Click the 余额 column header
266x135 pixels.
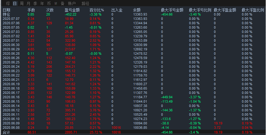(137, 10)
